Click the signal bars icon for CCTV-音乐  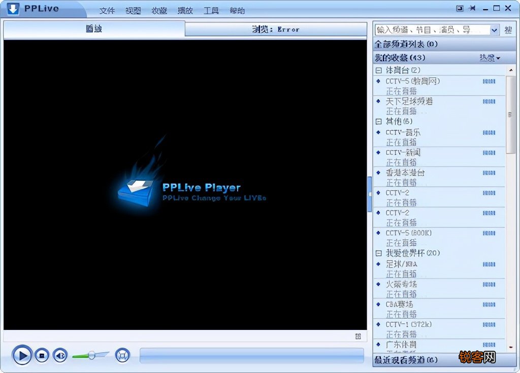(x=489, y=133)
